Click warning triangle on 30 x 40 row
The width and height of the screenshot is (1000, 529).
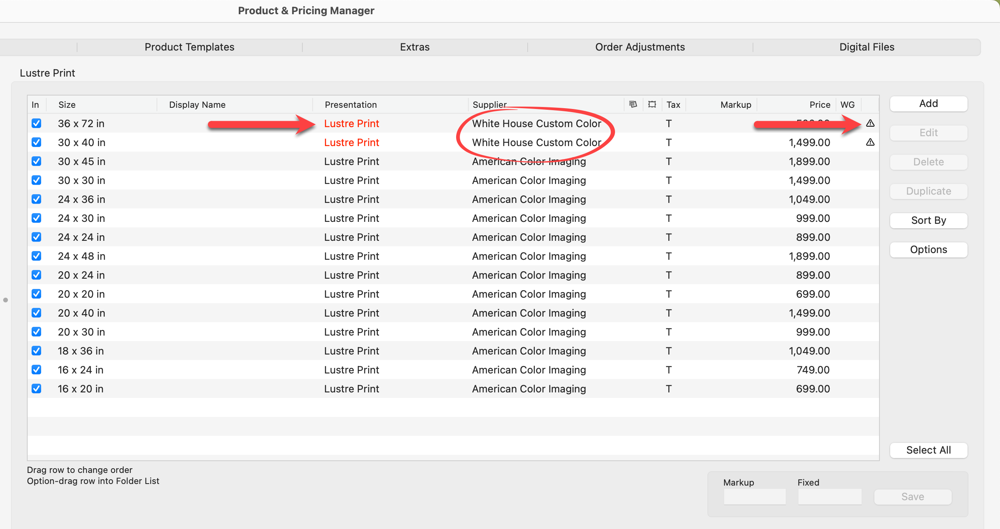870,142
